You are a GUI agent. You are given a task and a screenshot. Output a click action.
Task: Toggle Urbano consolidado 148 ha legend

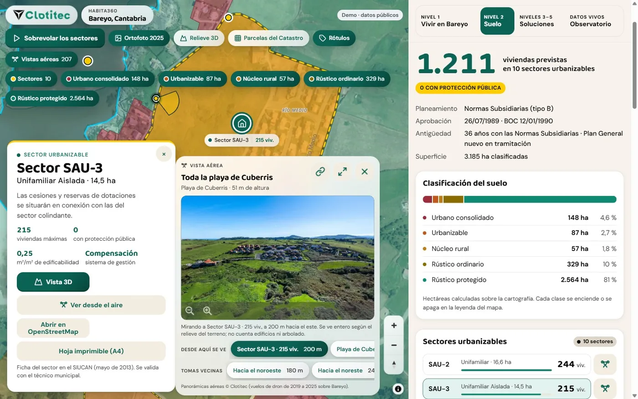108,79
